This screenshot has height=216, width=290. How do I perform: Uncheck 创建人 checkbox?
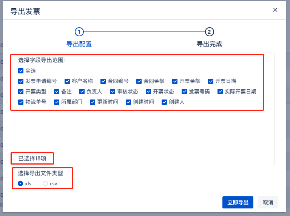[164, 102]
